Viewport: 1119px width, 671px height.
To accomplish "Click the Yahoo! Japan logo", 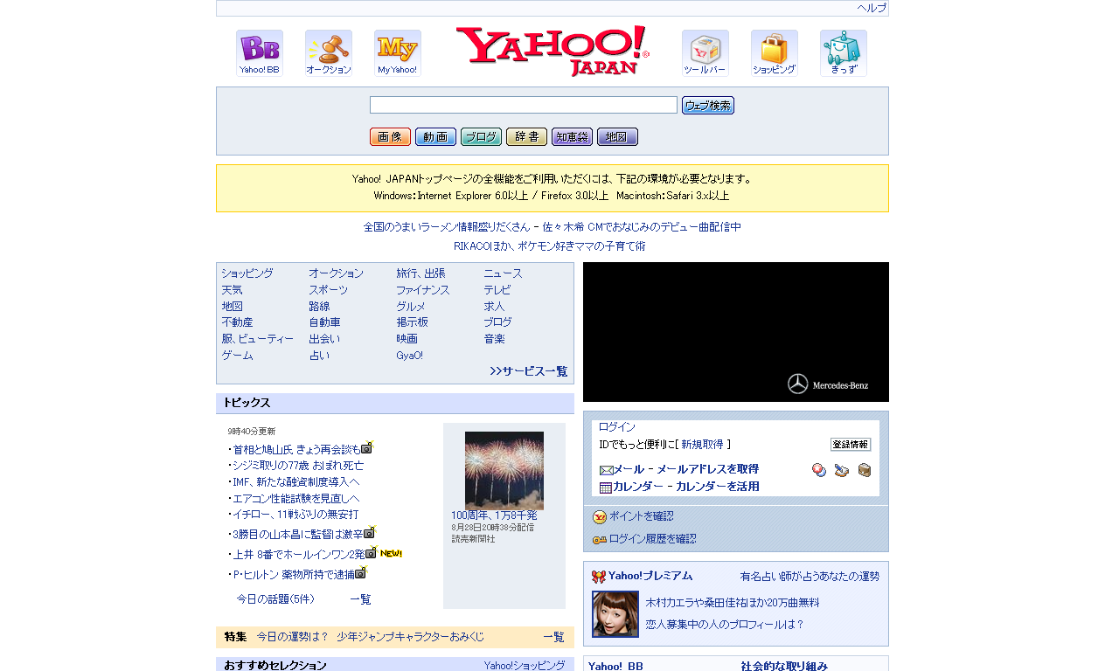I will (553, 51).
